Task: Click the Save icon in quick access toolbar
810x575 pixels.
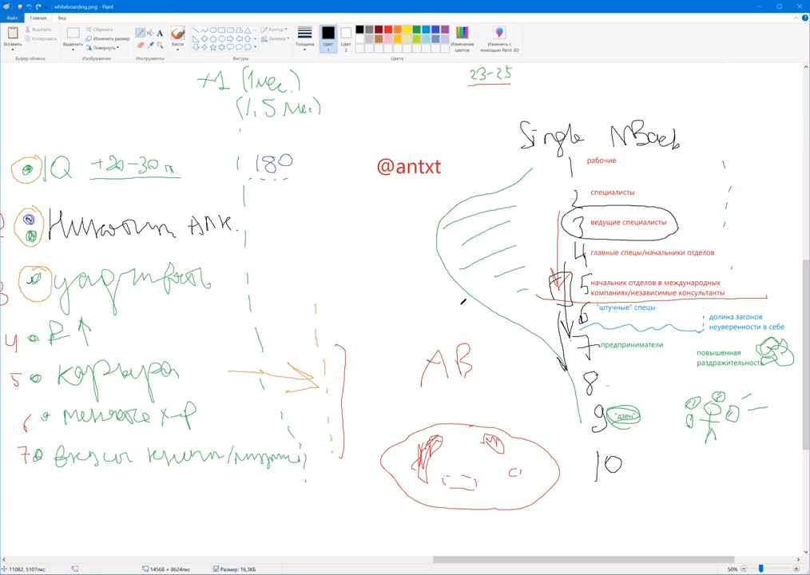Action: click(x=19, y=6)
